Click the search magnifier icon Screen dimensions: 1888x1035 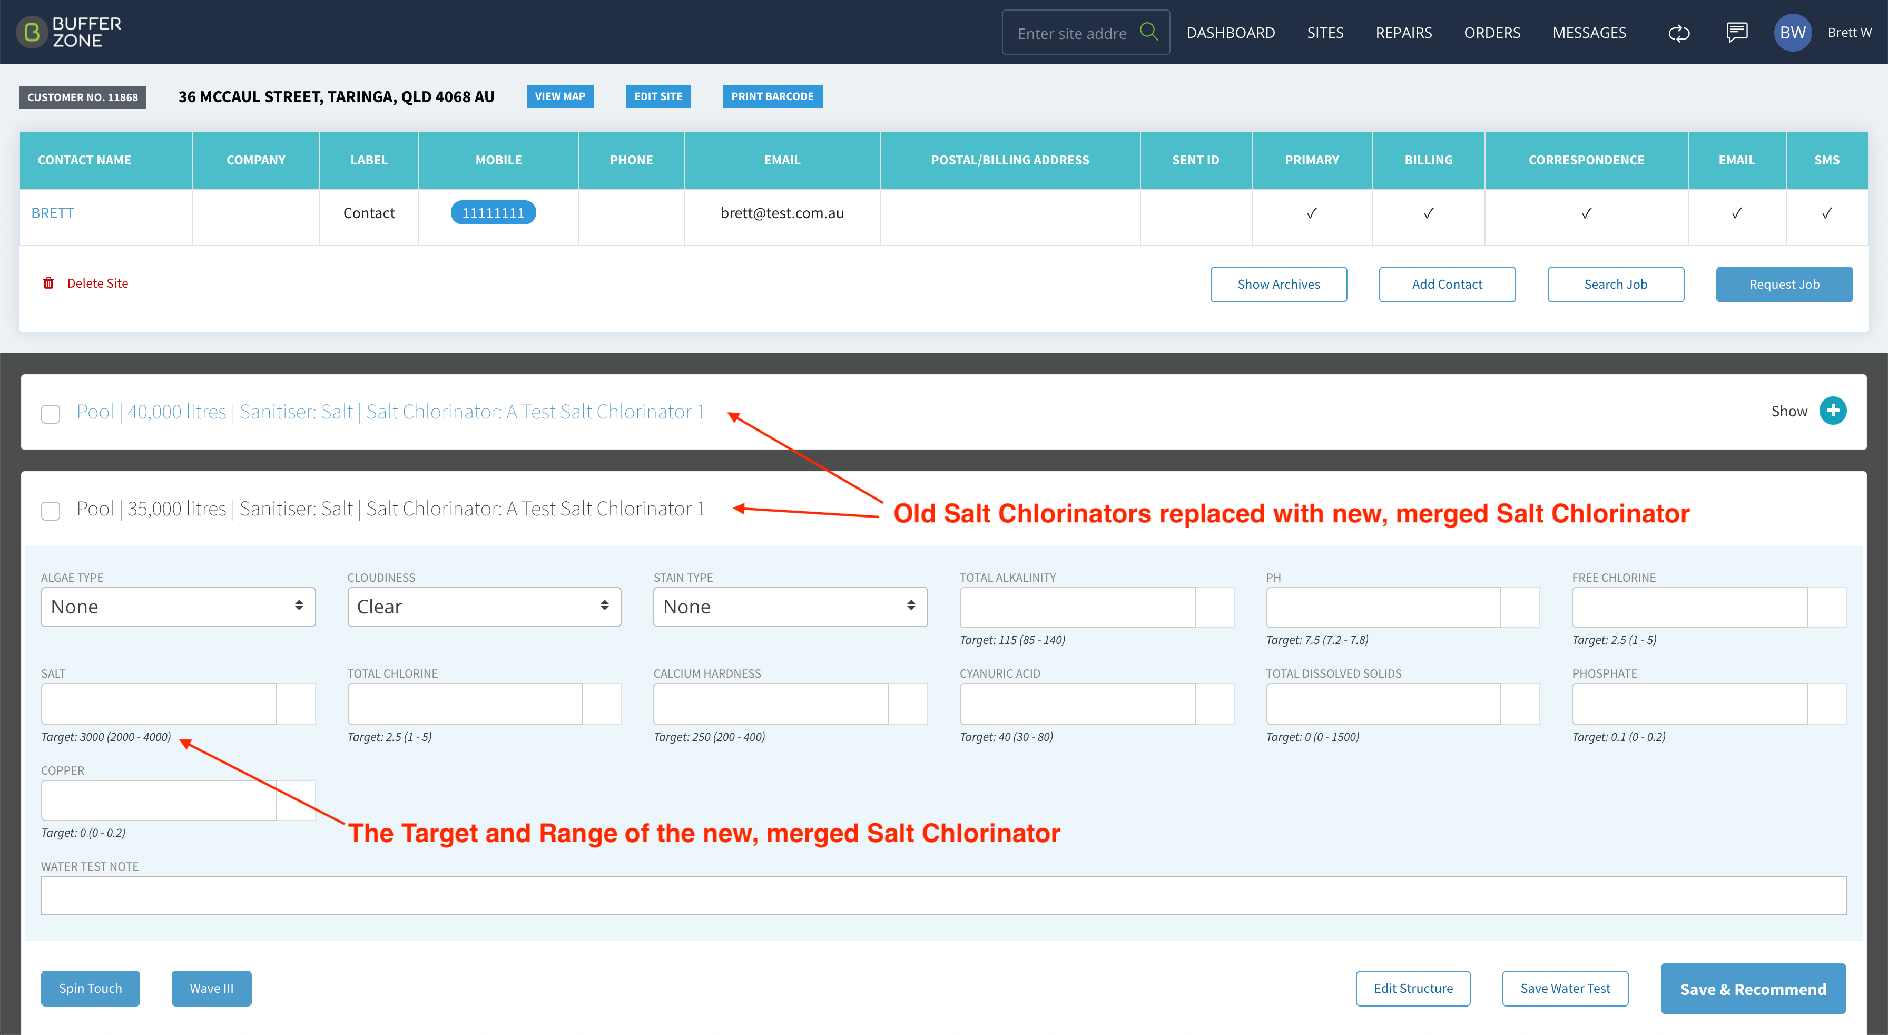coord(1148,32)
